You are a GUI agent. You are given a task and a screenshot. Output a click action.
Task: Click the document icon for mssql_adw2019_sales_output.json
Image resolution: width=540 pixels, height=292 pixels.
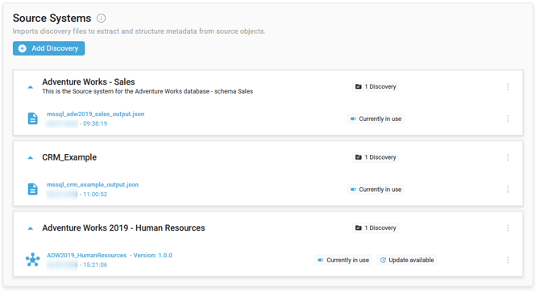33,119
